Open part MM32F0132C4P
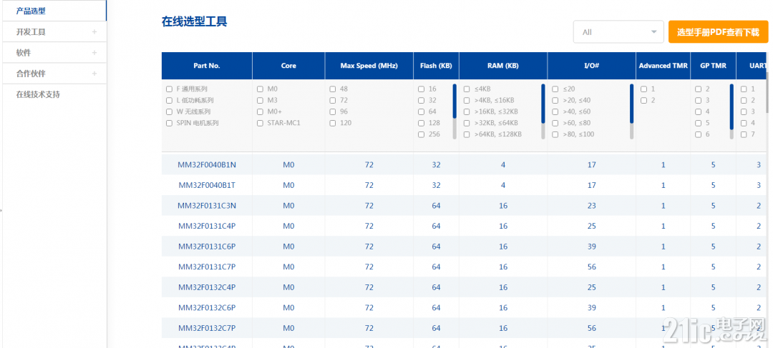The image size is (773, 348). coord(207,287)
